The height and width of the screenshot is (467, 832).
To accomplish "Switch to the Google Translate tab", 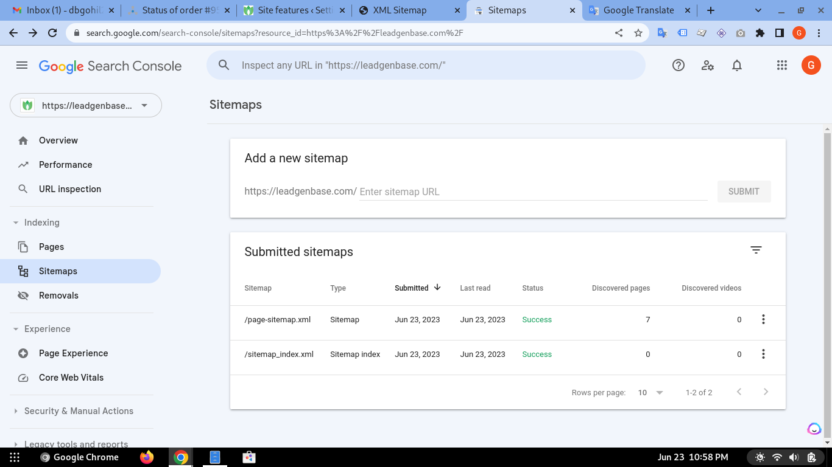I will [640, 10].
